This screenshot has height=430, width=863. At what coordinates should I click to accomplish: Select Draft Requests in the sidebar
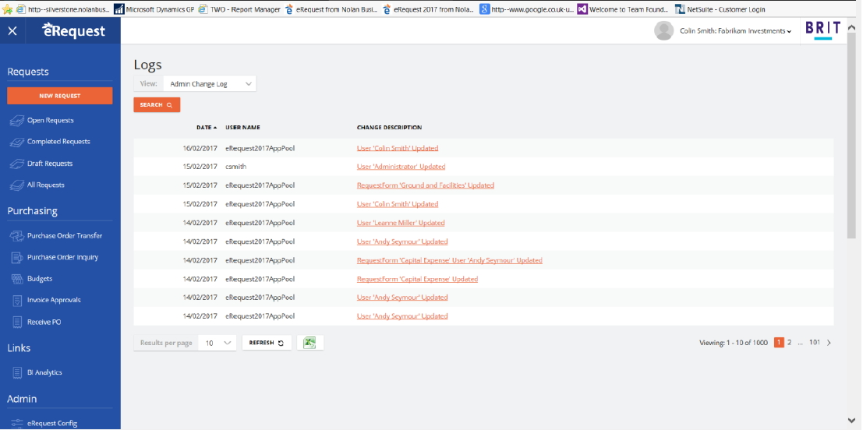50,164
